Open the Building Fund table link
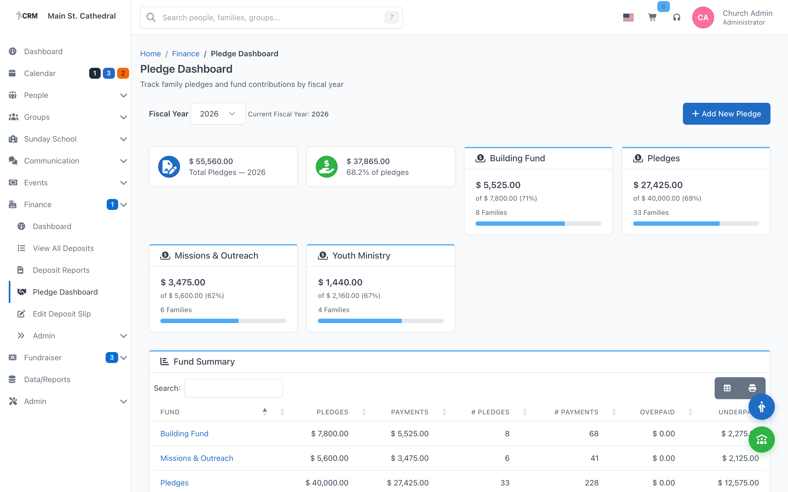 [x=184, y=434]
